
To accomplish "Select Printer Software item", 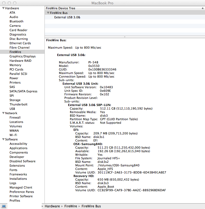I will [x=21, y=196].
